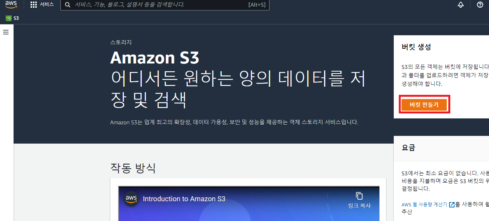Click the Amazon S3 heading text
Viewport: 489px width, 221px height.
(x=154, y=58)
